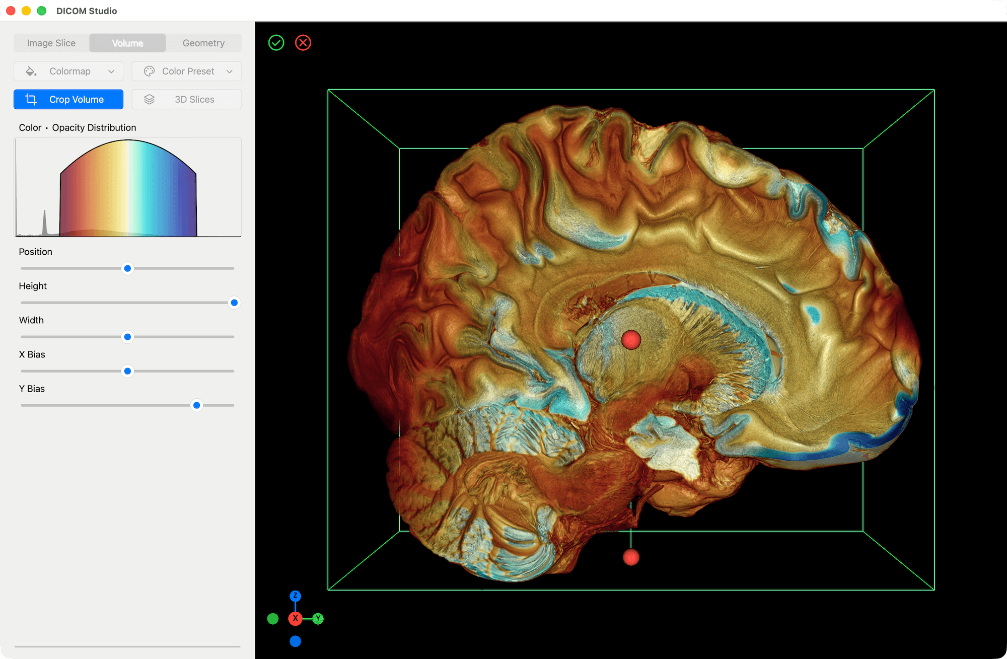Click the paint bucket Colormap icon
Image resolution: width=1007 pixels, height=659 pixels.
(31, 71)
